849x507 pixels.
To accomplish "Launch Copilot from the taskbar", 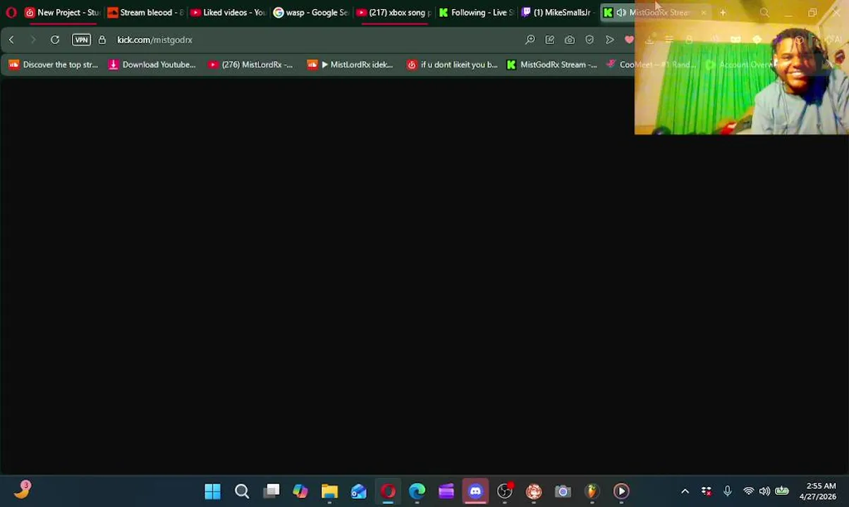I will (x=300, y=492).
